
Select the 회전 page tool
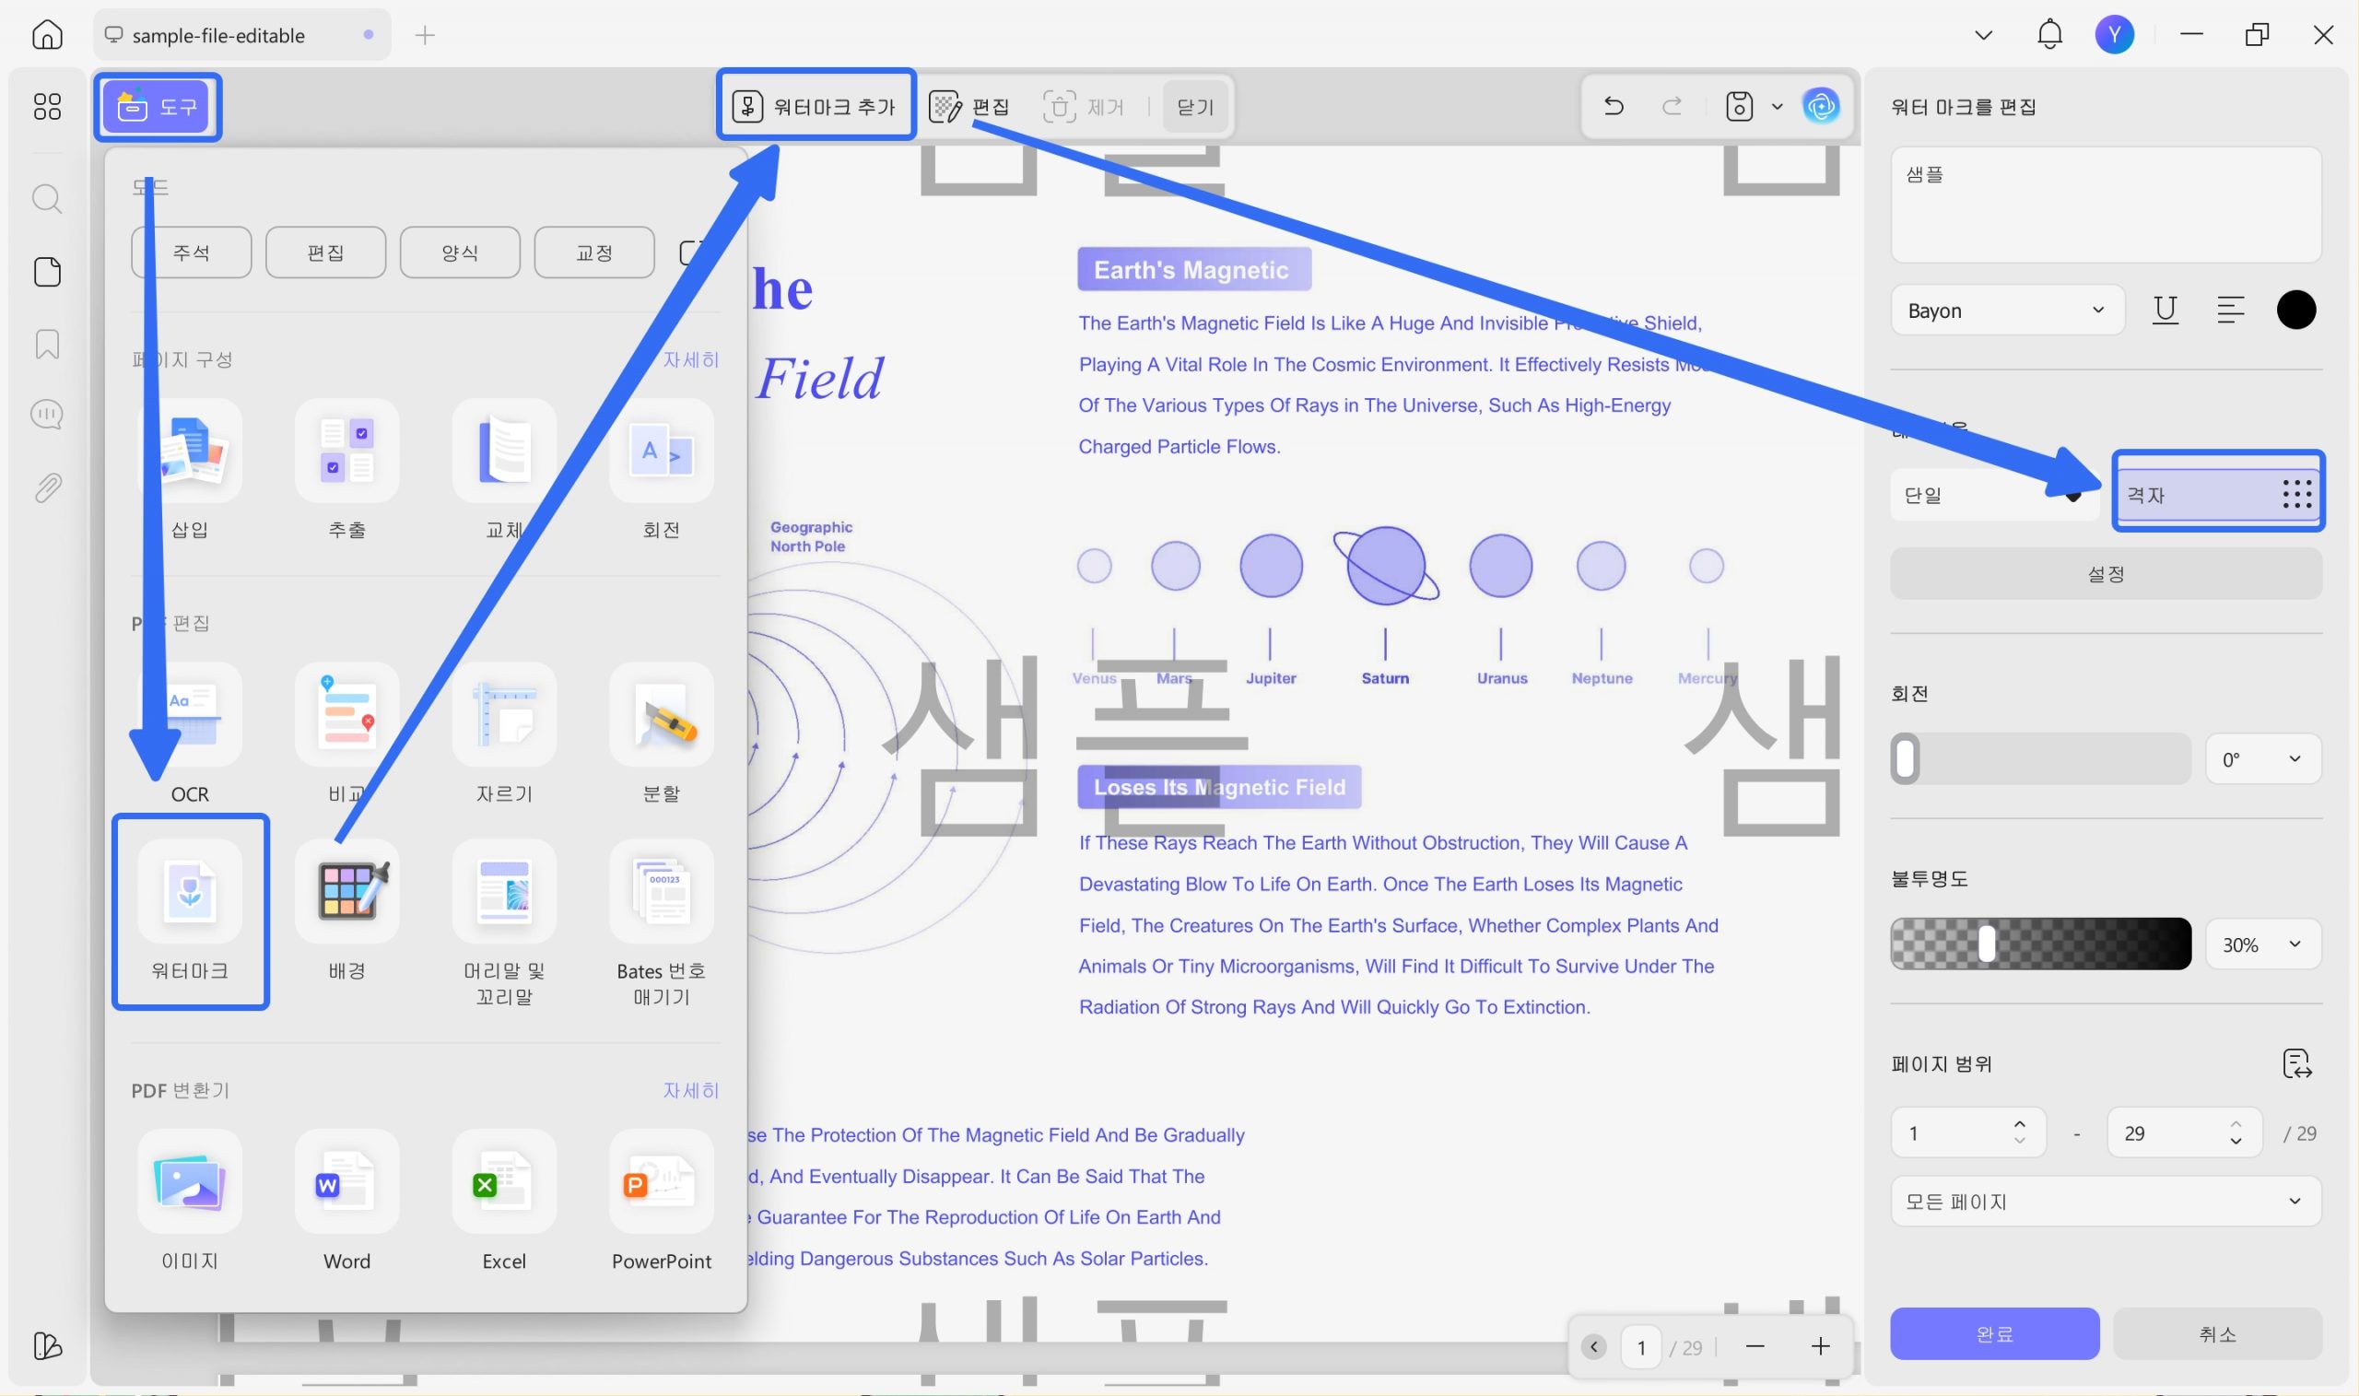tap(662, 470)
